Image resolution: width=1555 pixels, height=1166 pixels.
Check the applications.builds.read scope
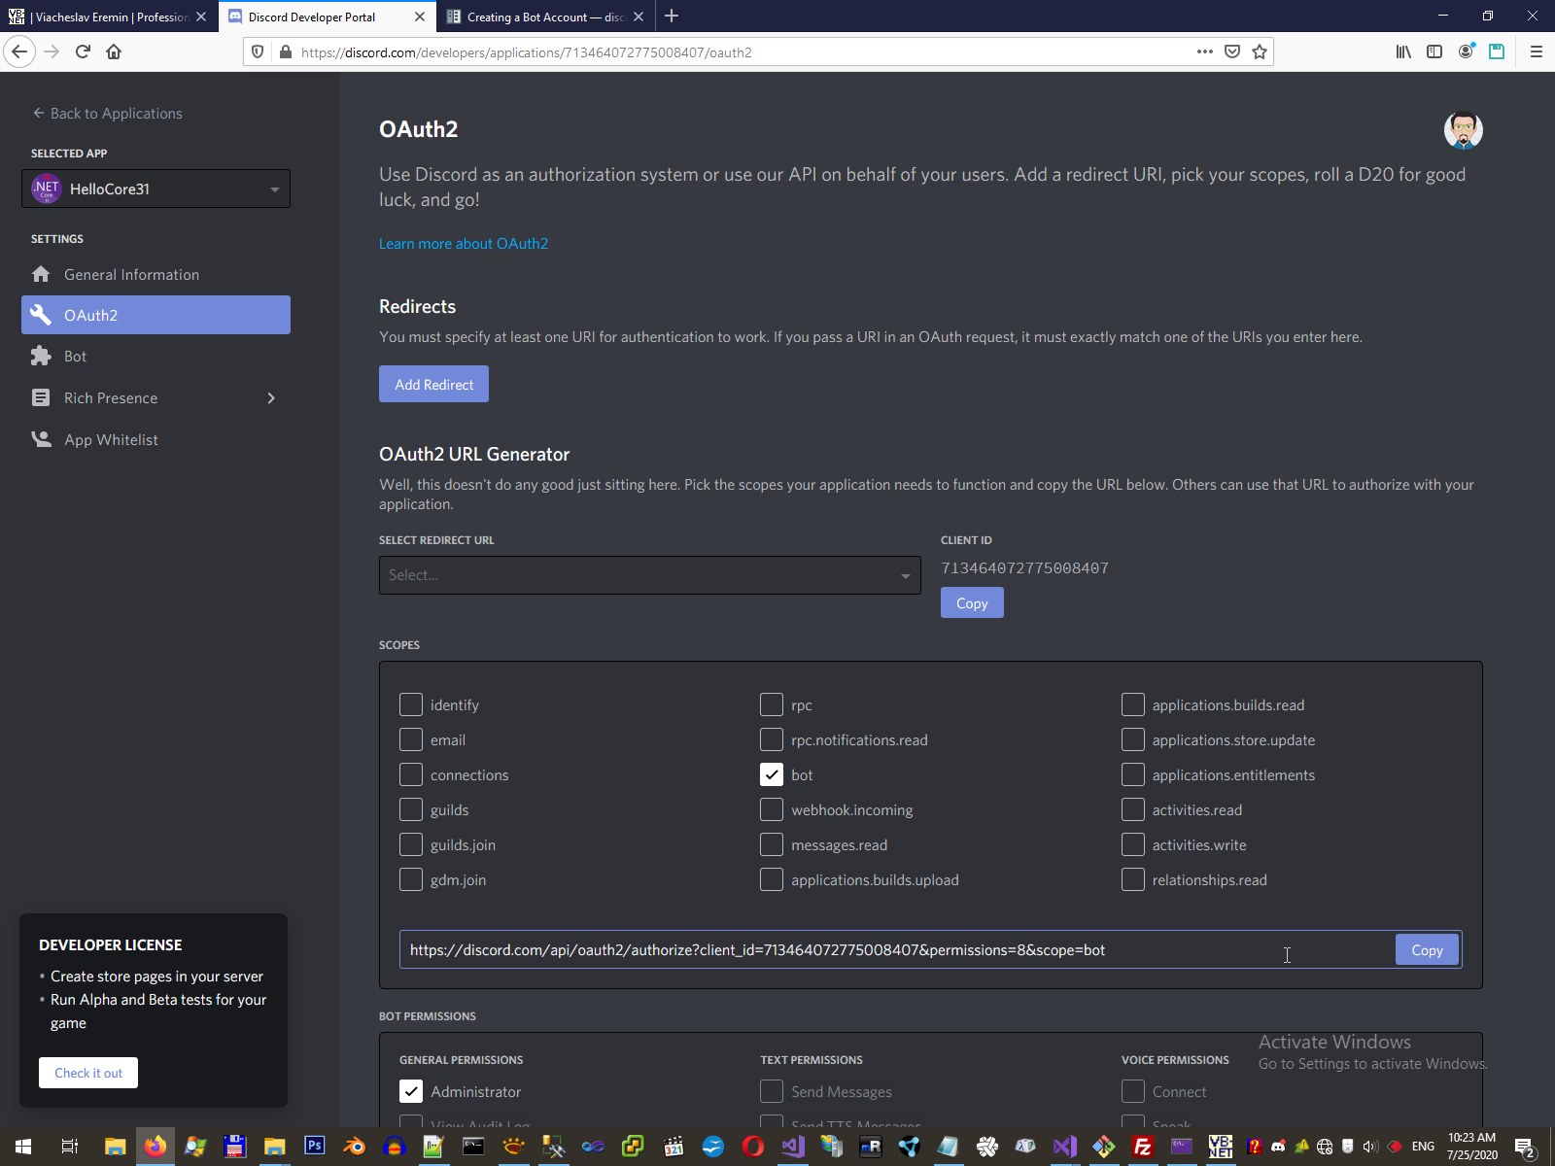[x=1133, y=704]
